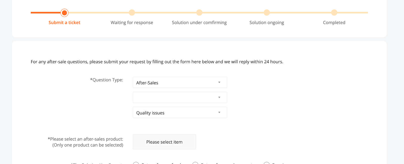Select the Solution ongoing step label
This screenshot has width=404, height=164.
[267, 23]
